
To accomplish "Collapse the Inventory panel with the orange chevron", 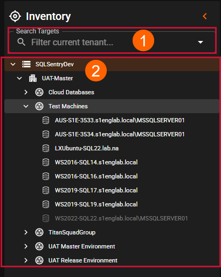I will tap(205, 16).
